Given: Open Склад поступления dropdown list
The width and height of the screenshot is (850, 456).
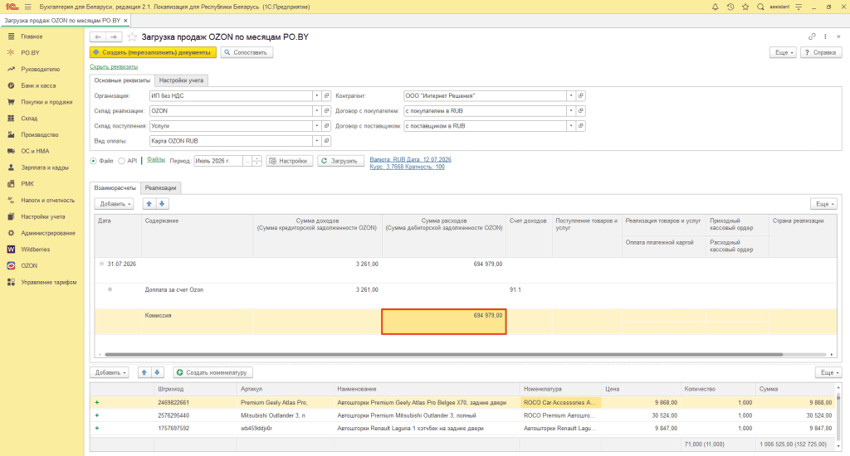Looking at the screenshot, I should click(316, 126).
